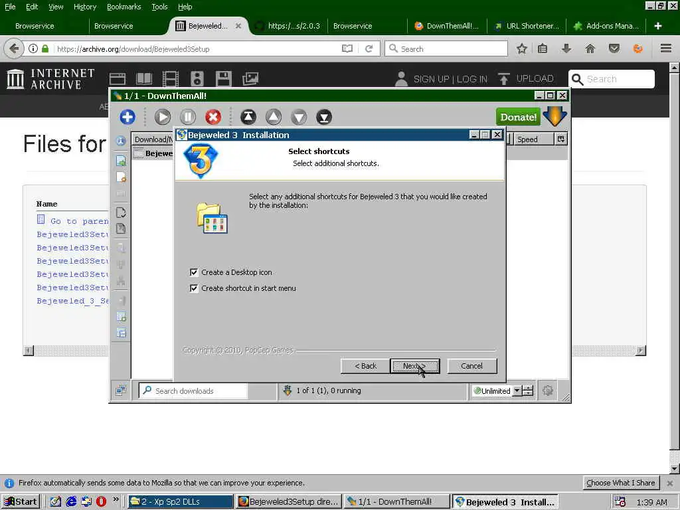Viewport: 680px width, 510px height.
Task: Move download to bottom in DownThemAll
Action: [x=324, y=117]
